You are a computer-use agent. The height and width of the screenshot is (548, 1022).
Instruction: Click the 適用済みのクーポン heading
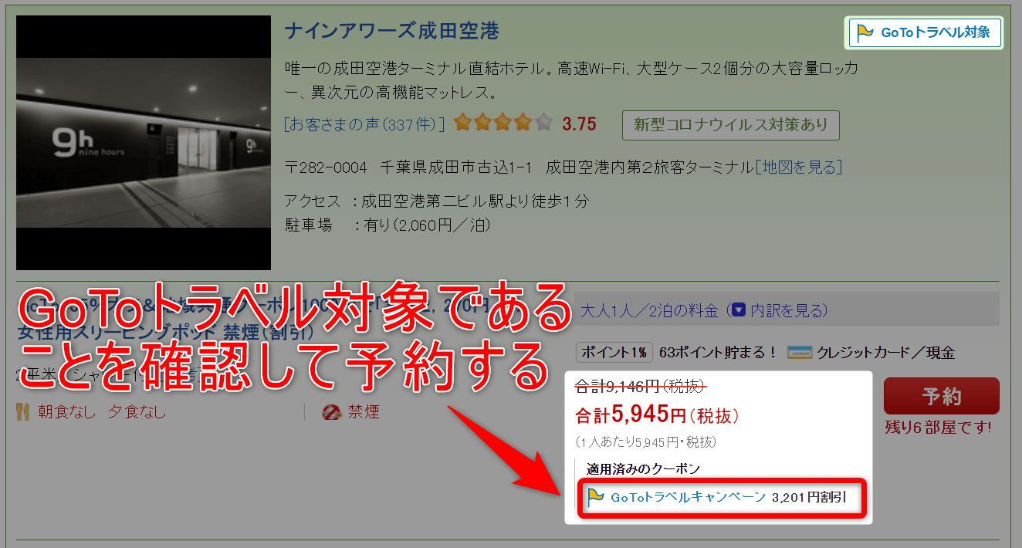click(643, 469)
